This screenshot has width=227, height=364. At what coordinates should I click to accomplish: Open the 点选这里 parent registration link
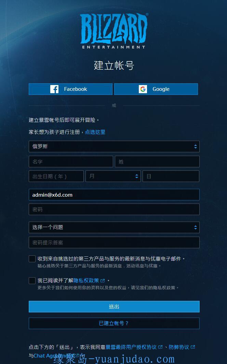coord(95,132)
